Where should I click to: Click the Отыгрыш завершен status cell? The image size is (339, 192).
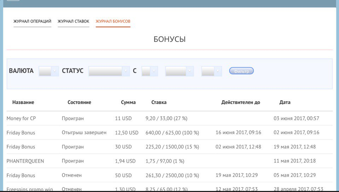pyautogui.click(x=84, y=133)
